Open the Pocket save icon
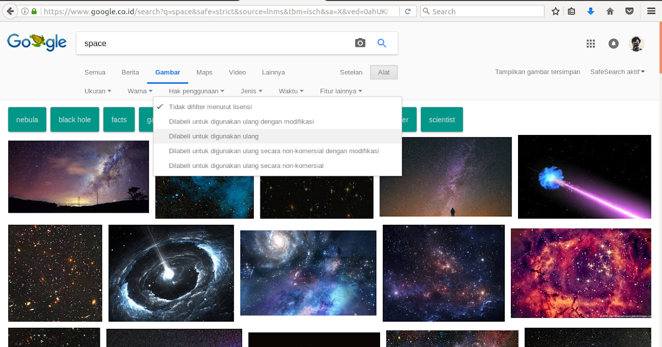The height and width of the screenshot is (347, 662). point(629,11)
